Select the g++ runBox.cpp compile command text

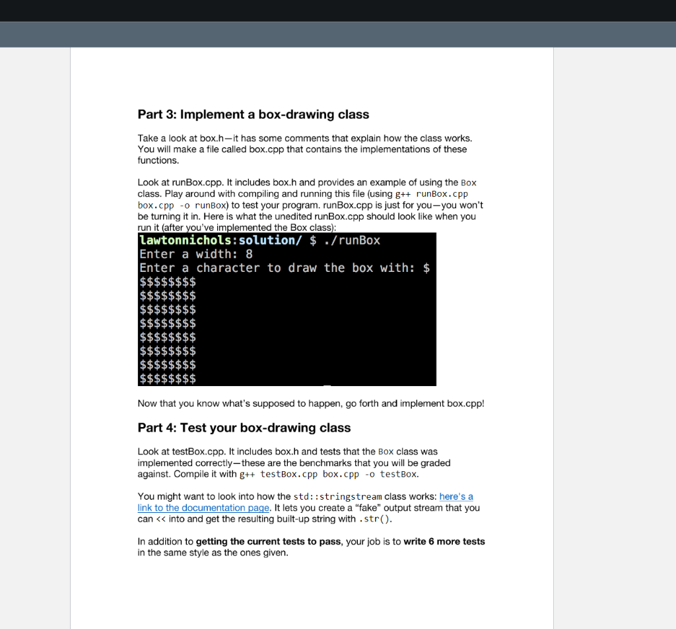tap(440, 193)
